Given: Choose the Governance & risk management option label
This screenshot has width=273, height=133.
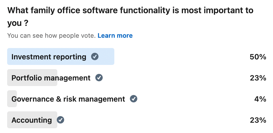Looking at the screenshot, I should point(68,99).
